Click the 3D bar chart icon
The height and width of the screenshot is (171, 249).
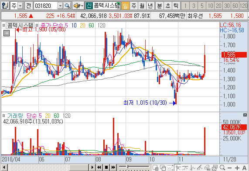pyautogui.click(x=208, y=168)
